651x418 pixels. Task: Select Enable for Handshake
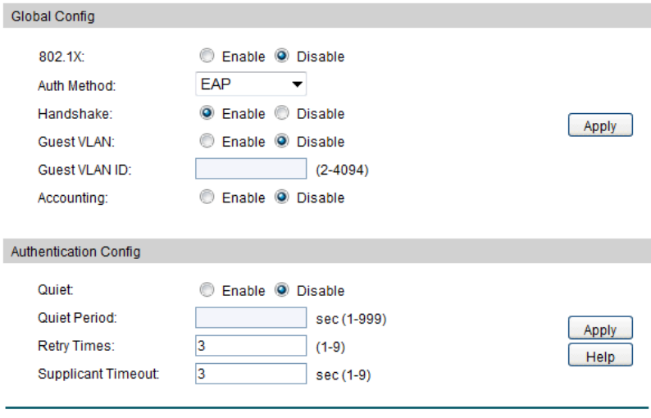207,113
